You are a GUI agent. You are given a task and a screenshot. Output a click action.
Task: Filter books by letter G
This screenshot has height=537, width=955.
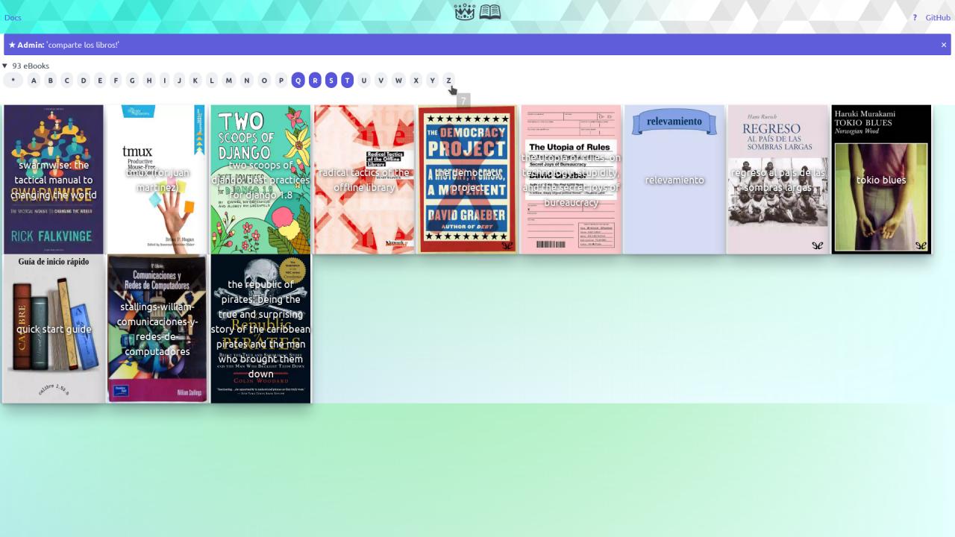pos(132,81)
